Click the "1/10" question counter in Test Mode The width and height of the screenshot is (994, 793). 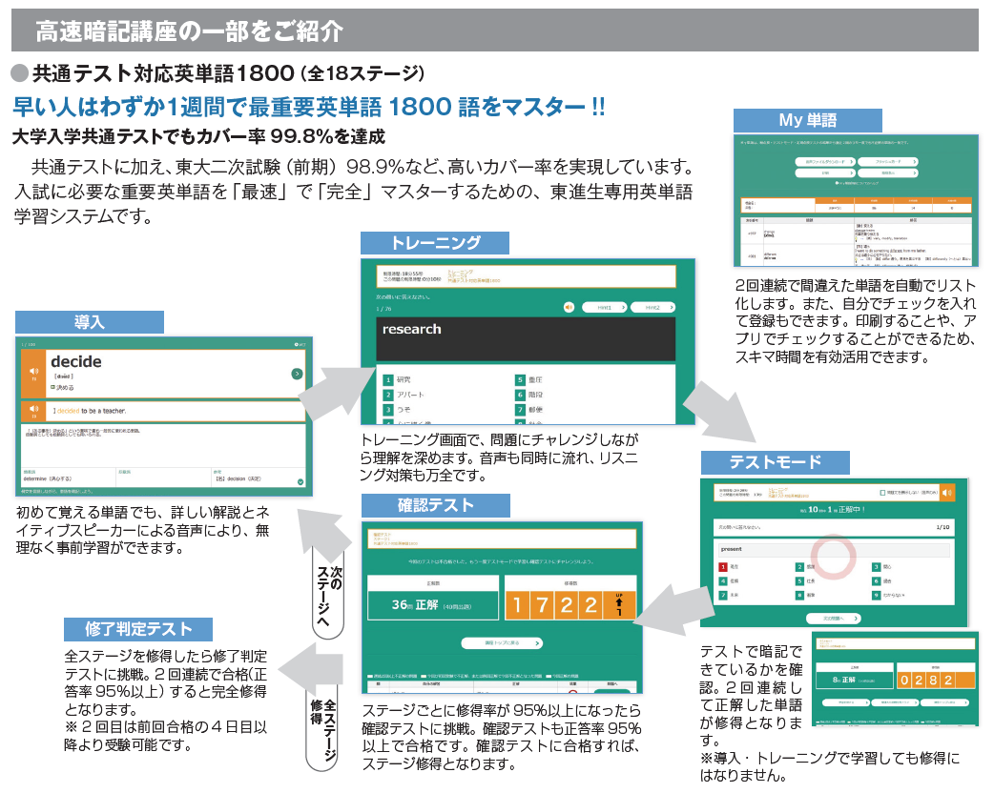coord(942,527)
